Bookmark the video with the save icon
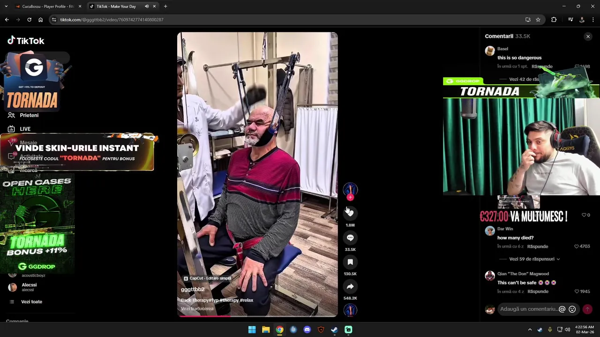Screen dimensions: 600x337 [x=350, y=262]
